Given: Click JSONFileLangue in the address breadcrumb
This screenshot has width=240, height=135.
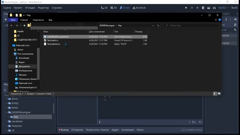Looking at the screenshot, I should [107, 25].
